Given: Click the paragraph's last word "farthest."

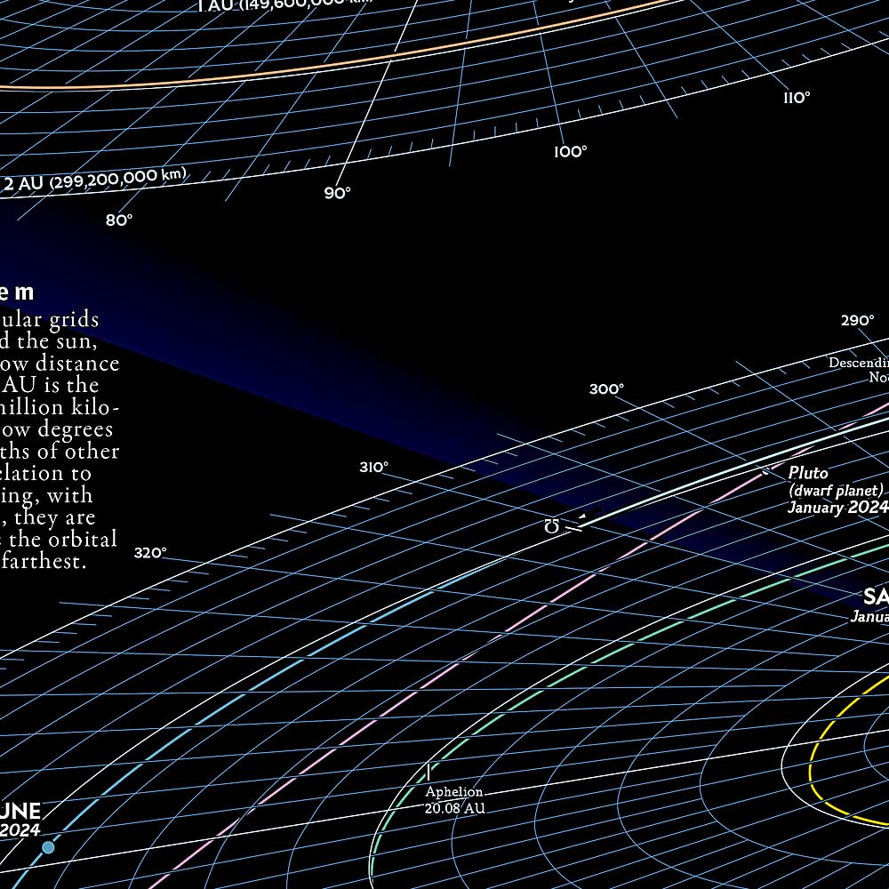Looking at the screenshot, I should coord(44,561).
